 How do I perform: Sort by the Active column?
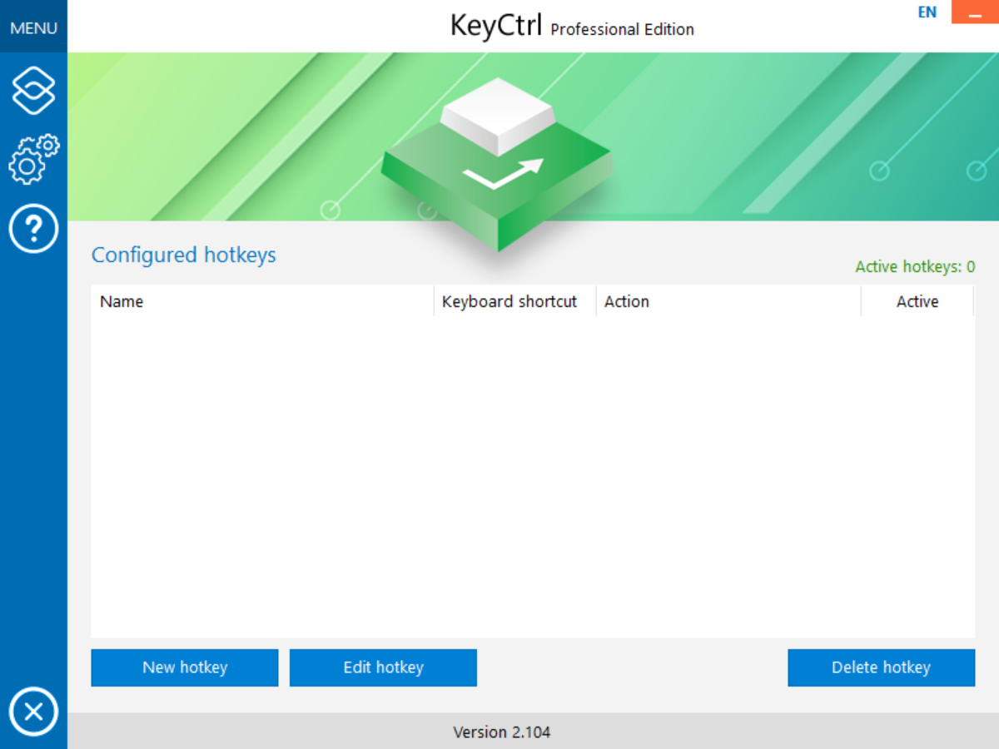point(917,301)
